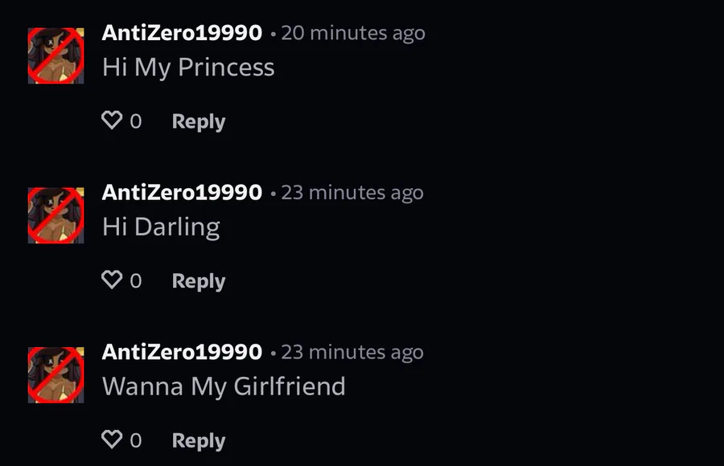Reply to the "Wanna My Girlfriend" comment

coord(199,441)
